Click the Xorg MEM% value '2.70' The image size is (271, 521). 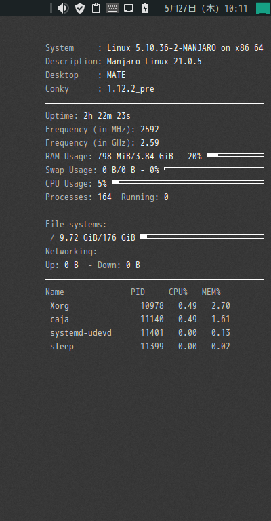(x=221, y=306)
